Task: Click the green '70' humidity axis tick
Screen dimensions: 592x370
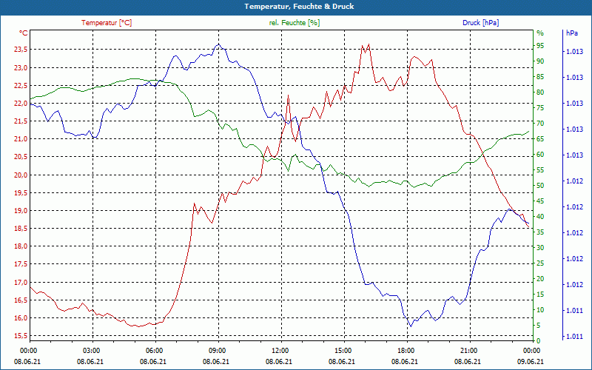Action: click(540, 124)
